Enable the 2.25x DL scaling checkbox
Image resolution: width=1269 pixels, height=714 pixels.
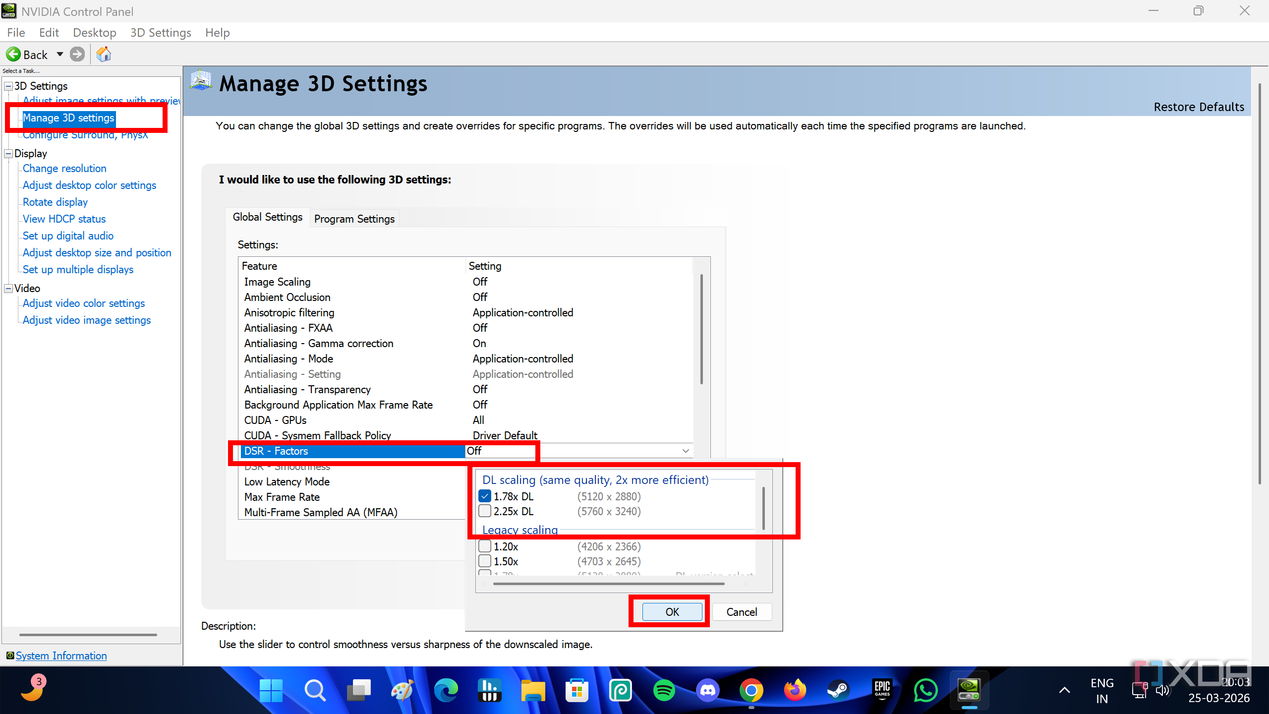pos(485,511)
